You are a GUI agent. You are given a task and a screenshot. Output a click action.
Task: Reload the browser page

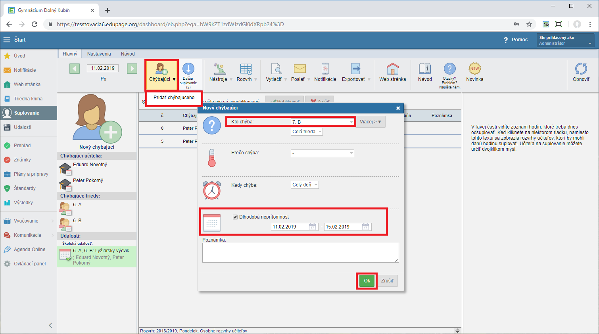pyautogui.click(x=35, y=24)
